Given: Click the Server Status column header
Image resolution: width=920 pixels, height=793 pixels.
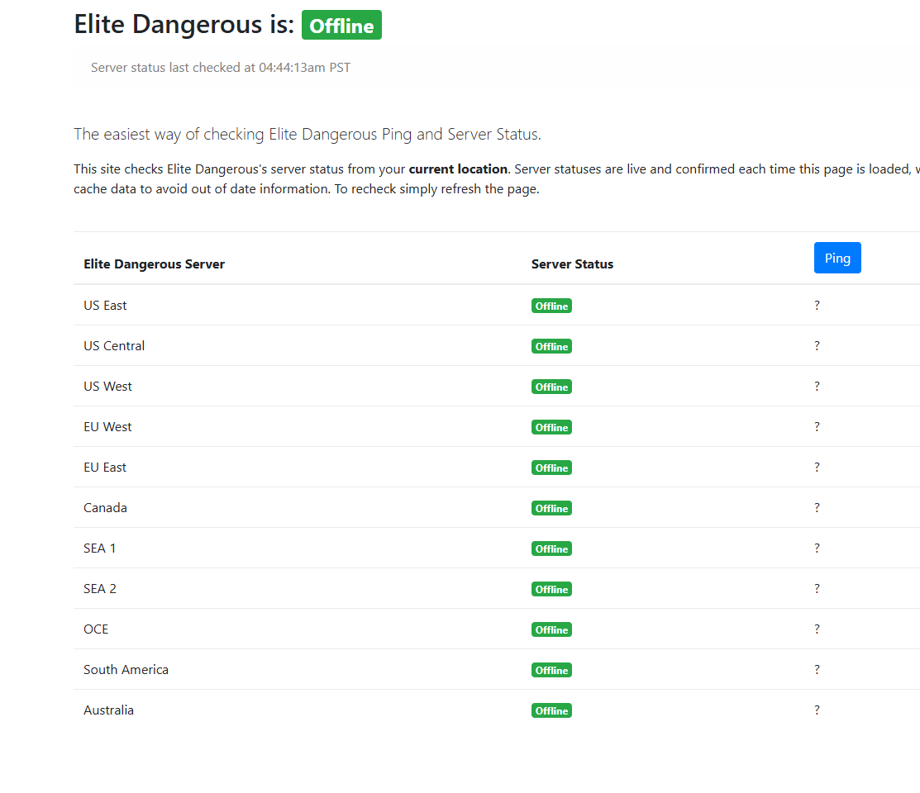Looking at the screenshot, I should [572, 264].
